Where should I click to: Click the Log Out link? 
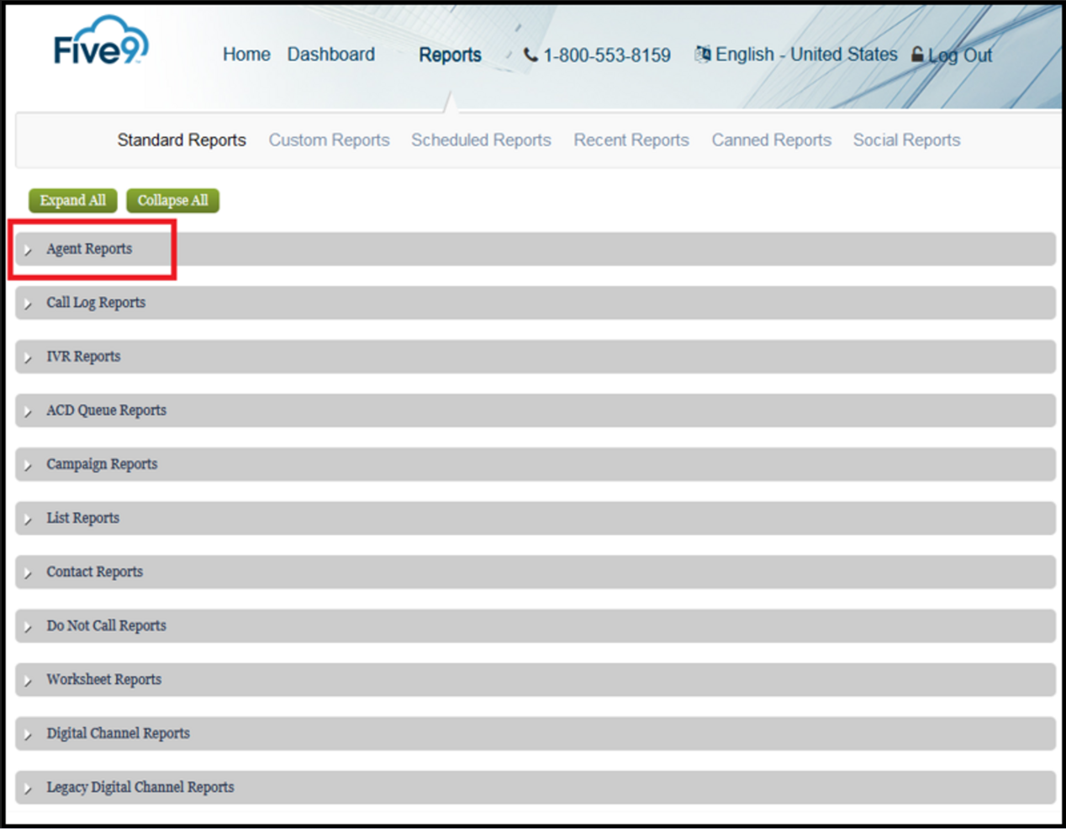click(x=960, y=55)
